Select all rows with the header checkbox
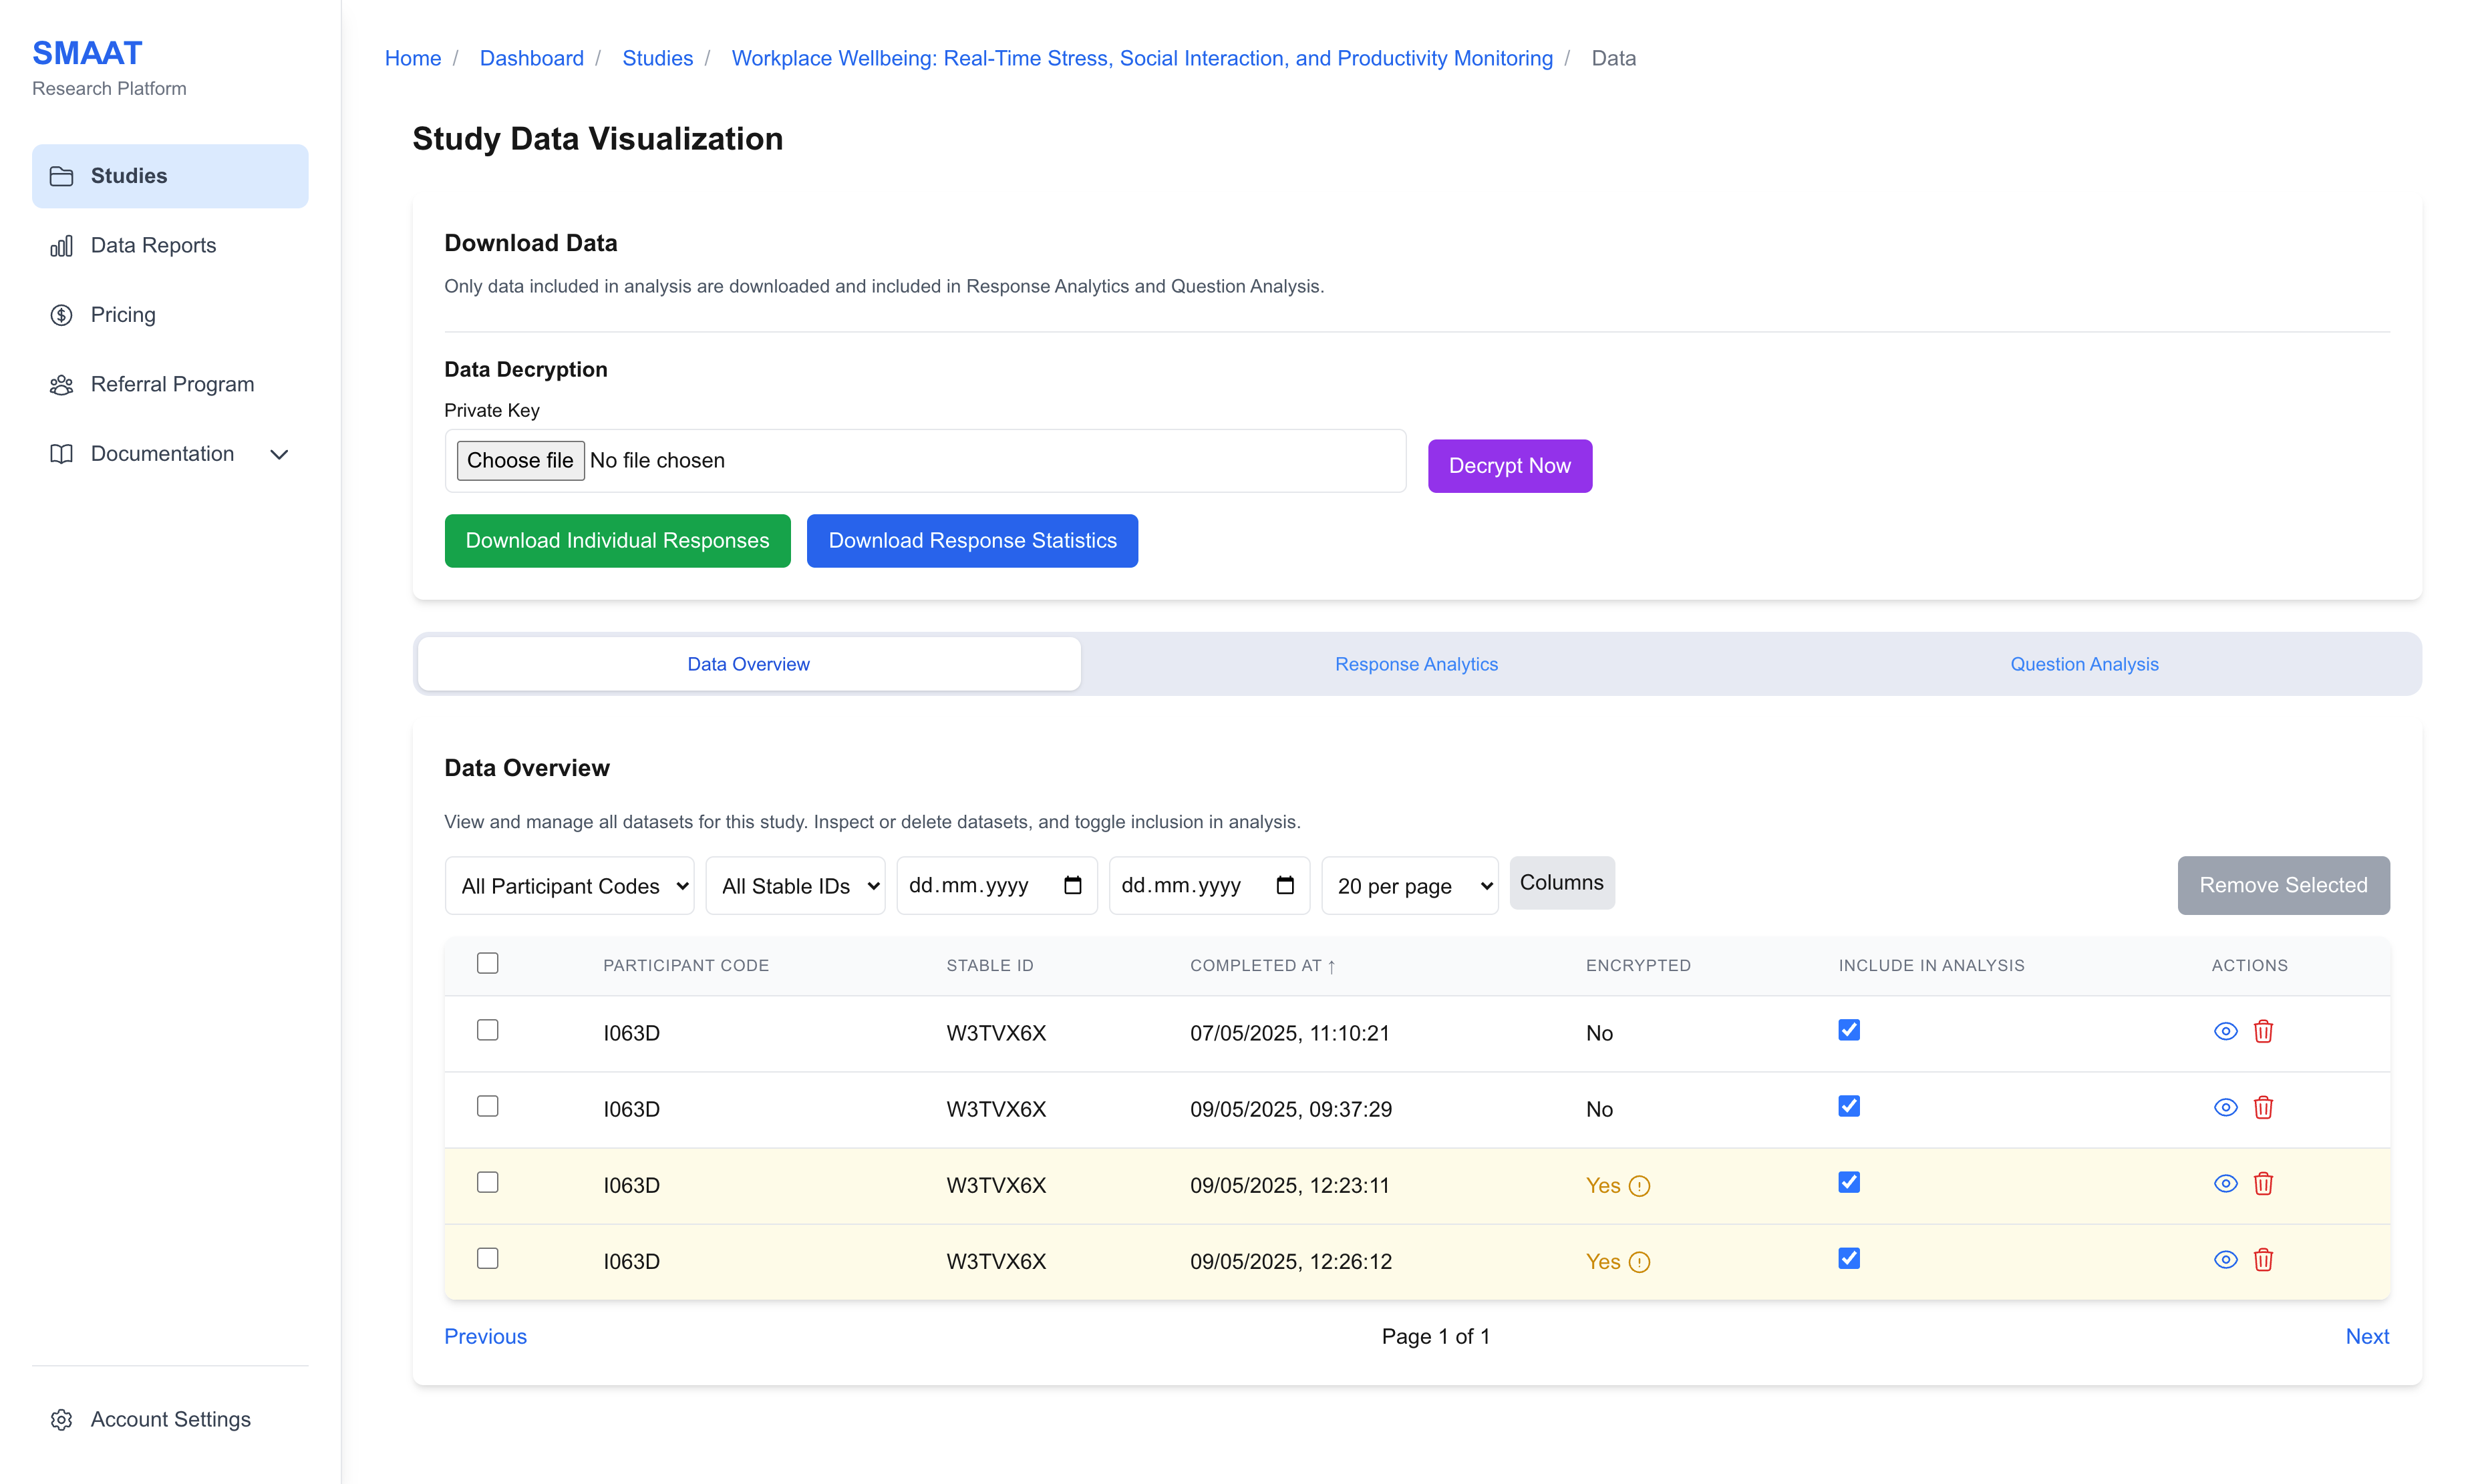 tap(488, 963)
